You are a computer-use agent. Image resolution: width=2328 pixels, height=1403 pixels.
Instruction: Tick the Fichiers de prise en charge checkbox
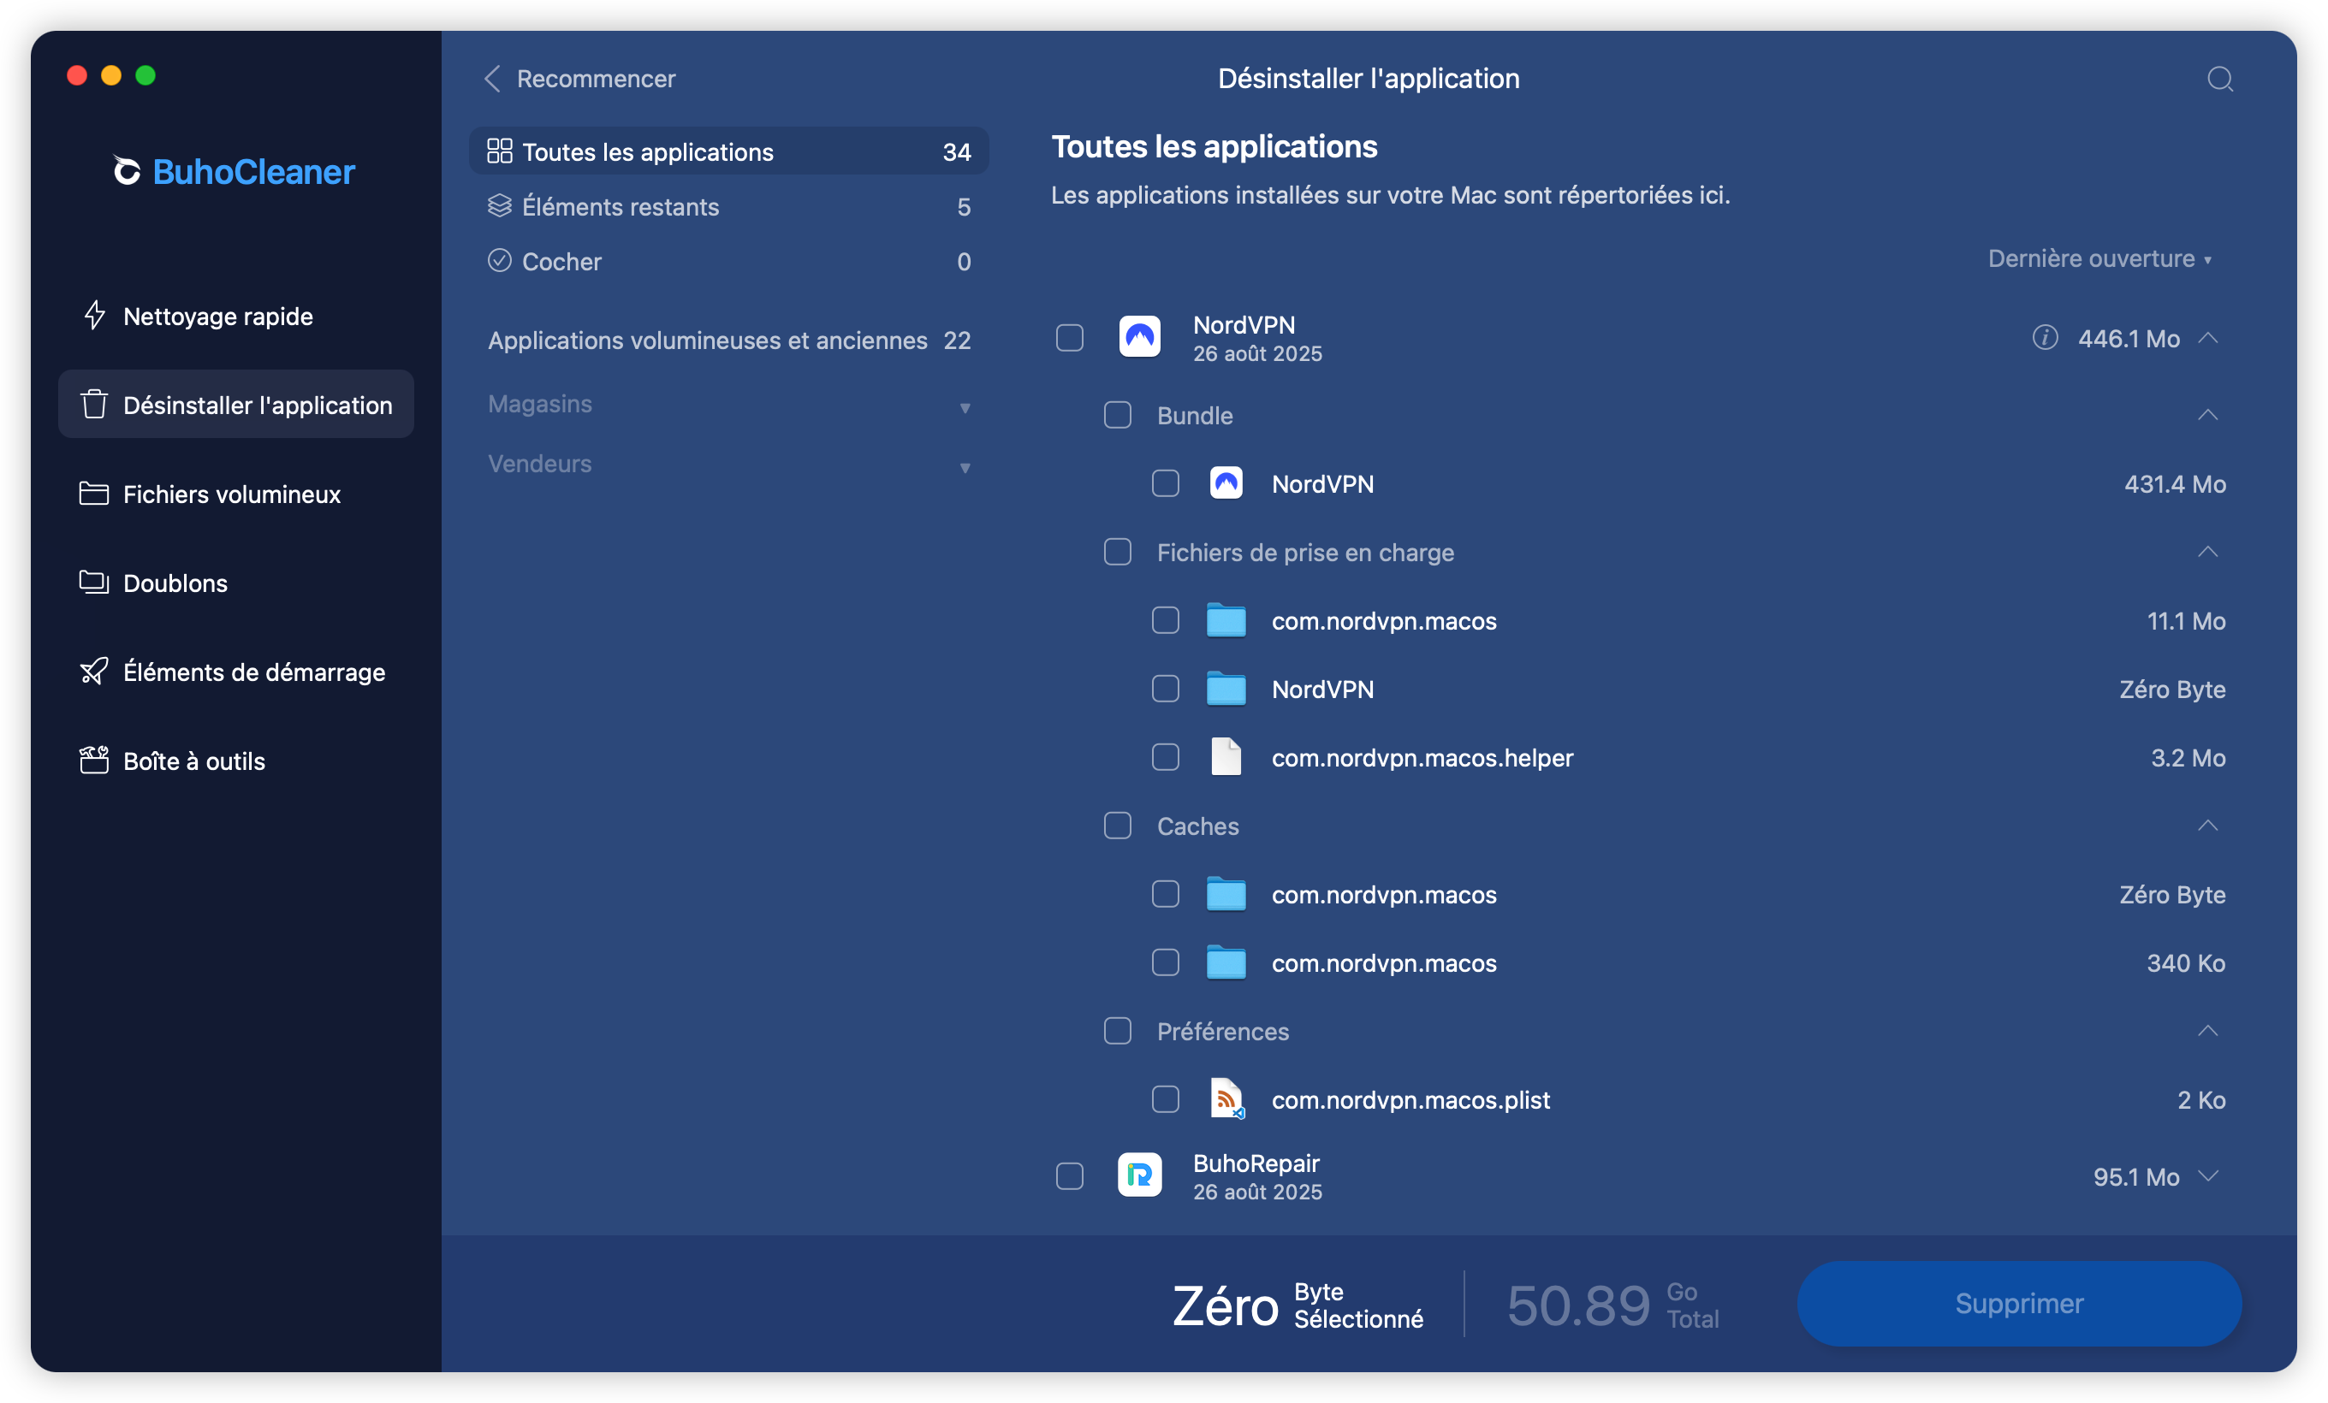point(1117,553)
